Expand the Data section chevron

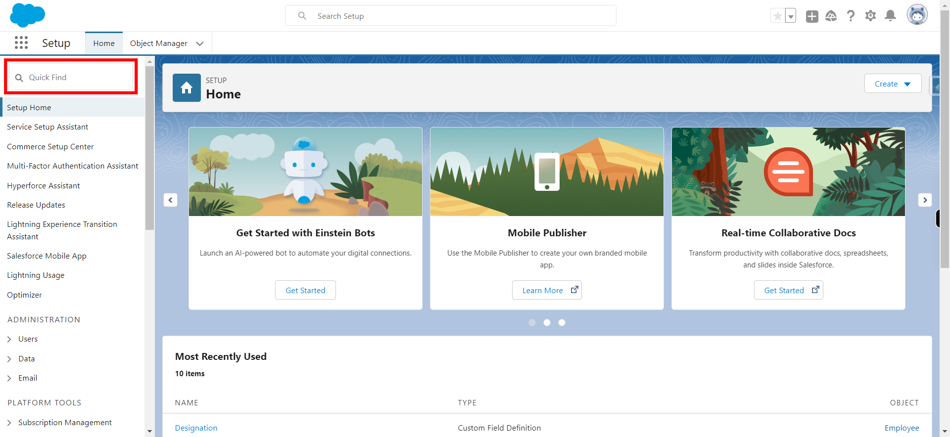[x=9, y=359]
